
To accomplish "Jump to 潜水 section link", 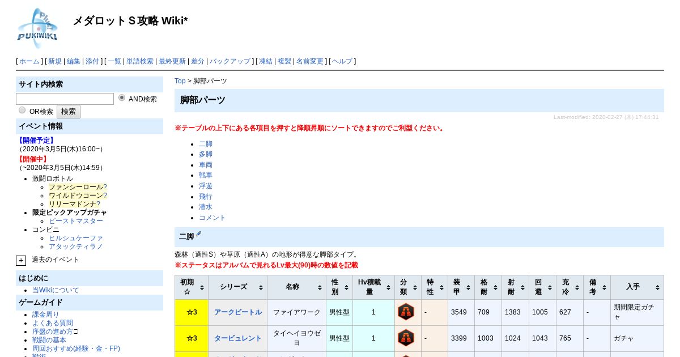I will point(206,207).
